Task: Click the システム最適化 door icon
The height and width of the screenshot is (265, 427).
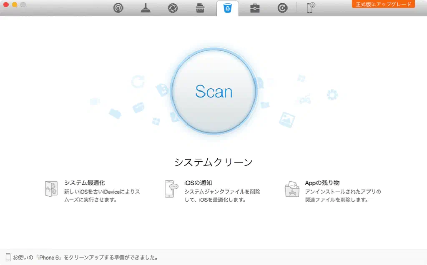Action: (x=51, y=189)
